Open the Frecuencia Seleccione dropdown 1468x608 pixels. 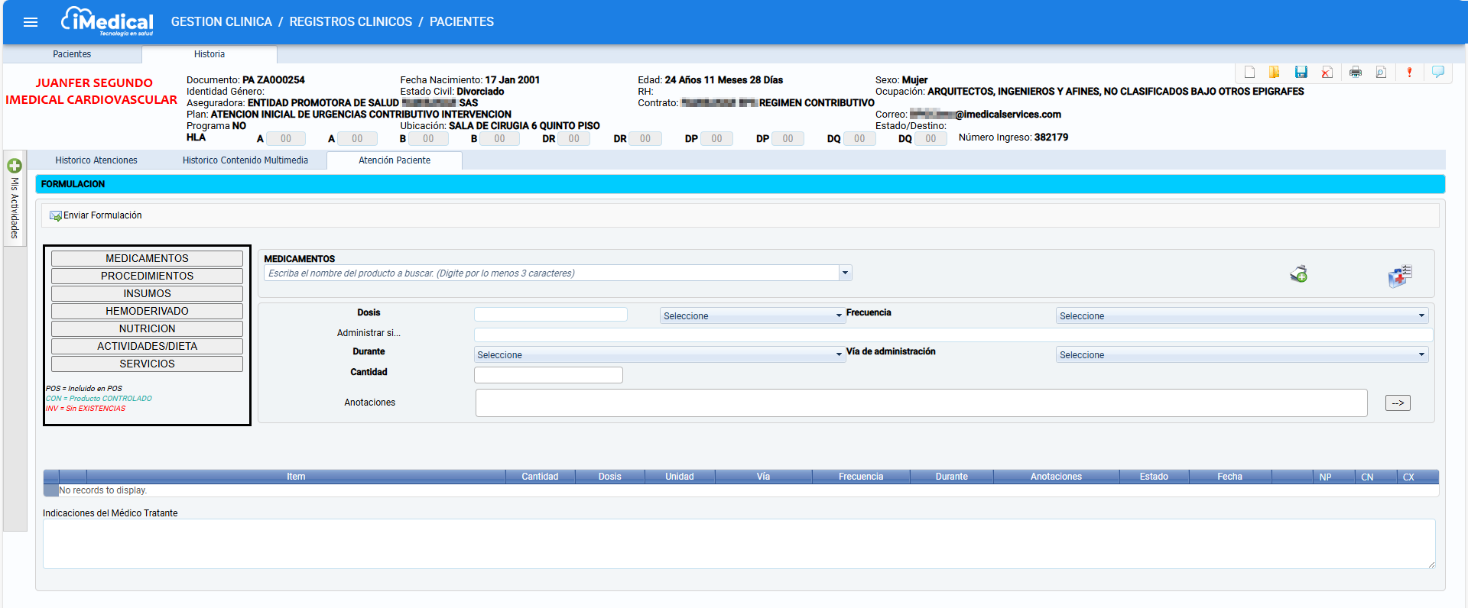[1242, 315]
